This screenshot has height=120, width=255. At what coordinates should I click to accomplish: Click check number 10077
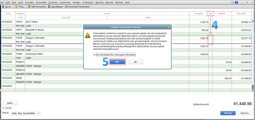click(x=19, y=30)
